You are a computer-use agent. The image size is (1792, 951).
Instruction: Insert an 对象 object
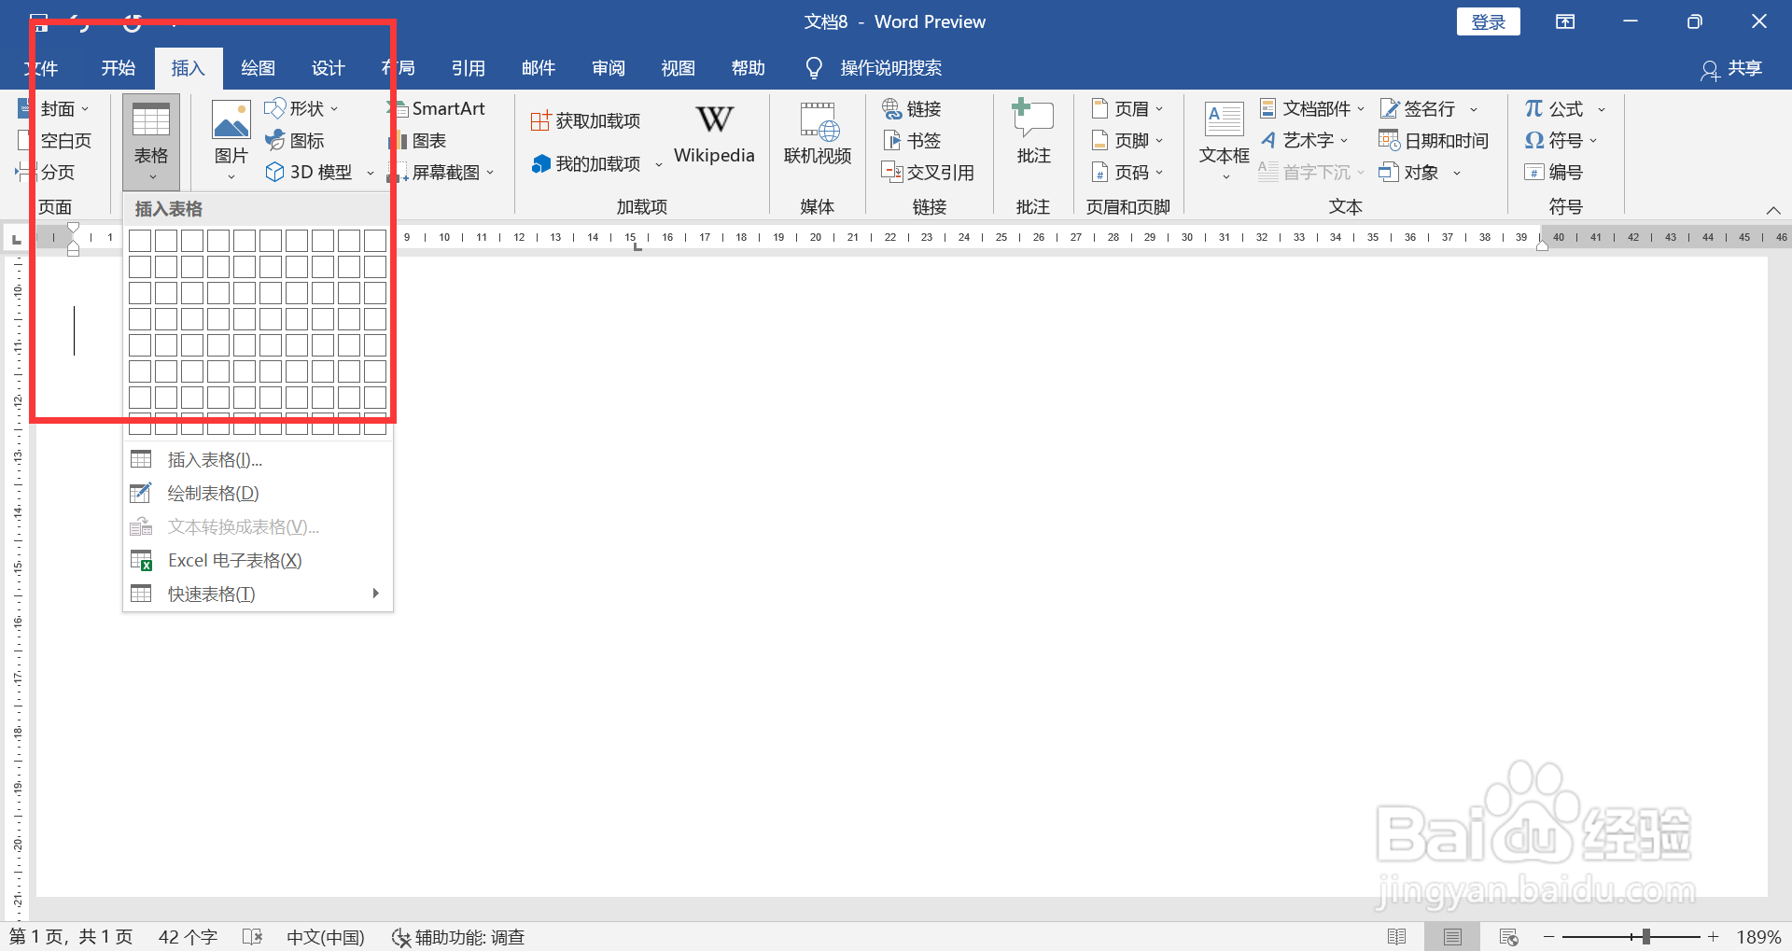click(1419, 173)
